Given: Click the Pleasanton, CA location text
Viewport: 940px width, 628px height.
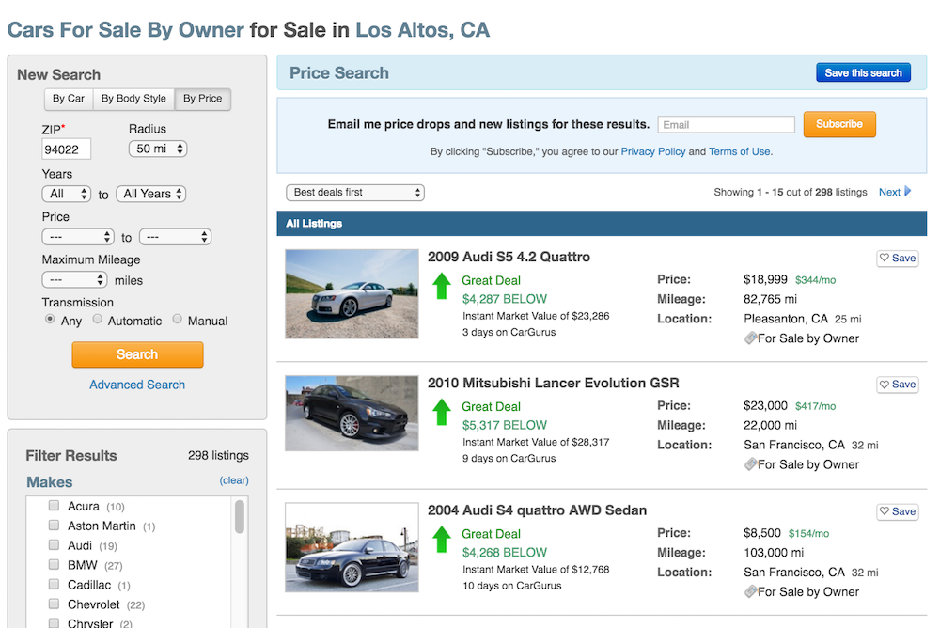Looking at the screenshot, I should tap(786, 319).
